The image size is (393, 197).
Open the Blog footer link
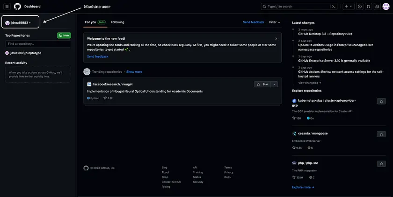coord(164,168)
